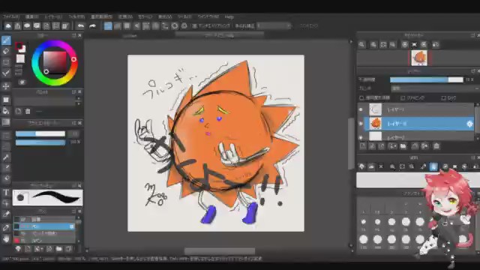Click palette panel scroll up arrow
This screenshot has height=270, width=480.
[x=78, y=98]
